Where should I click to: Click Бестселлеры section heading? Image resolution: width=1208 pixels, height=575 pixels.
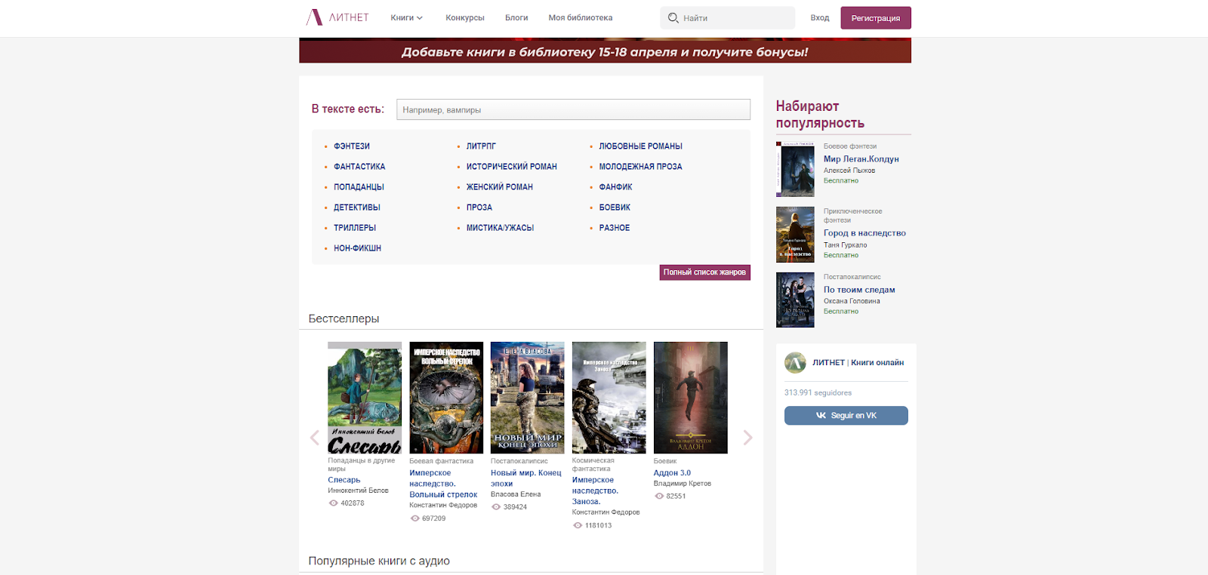click(x=344, y=319)
